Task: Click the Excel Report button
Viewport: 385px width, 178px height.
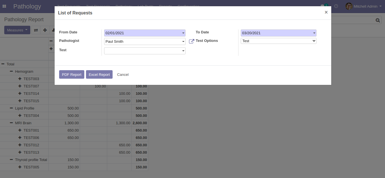Action: click(99, 74)
